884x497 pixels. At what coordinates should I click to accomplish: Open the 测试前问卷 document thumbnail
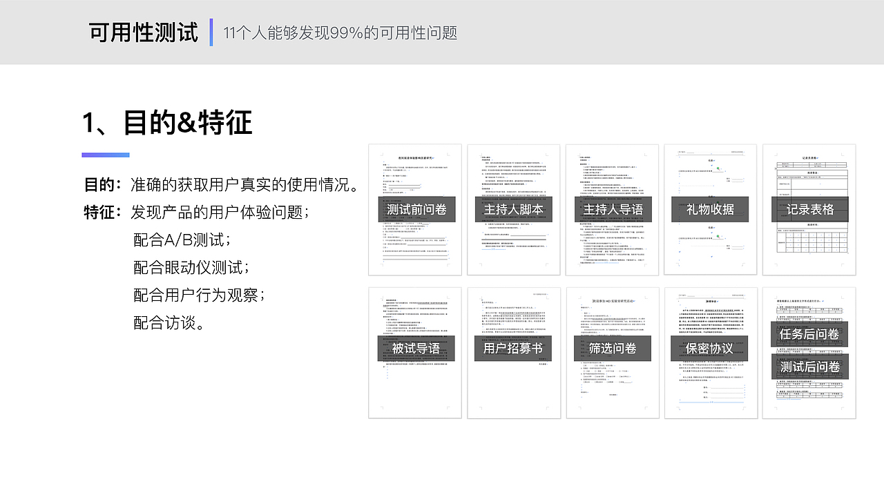point(415,210)
